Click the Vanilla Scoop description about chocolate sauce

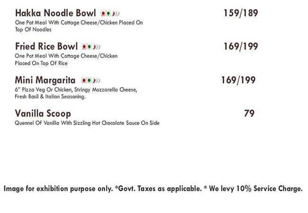pyautogui.click(x=87, y=123)
